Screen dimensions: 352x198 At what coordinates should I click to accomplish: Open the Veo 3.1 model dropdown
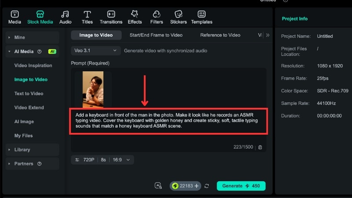pyautogui.click(x=95, y=51)
